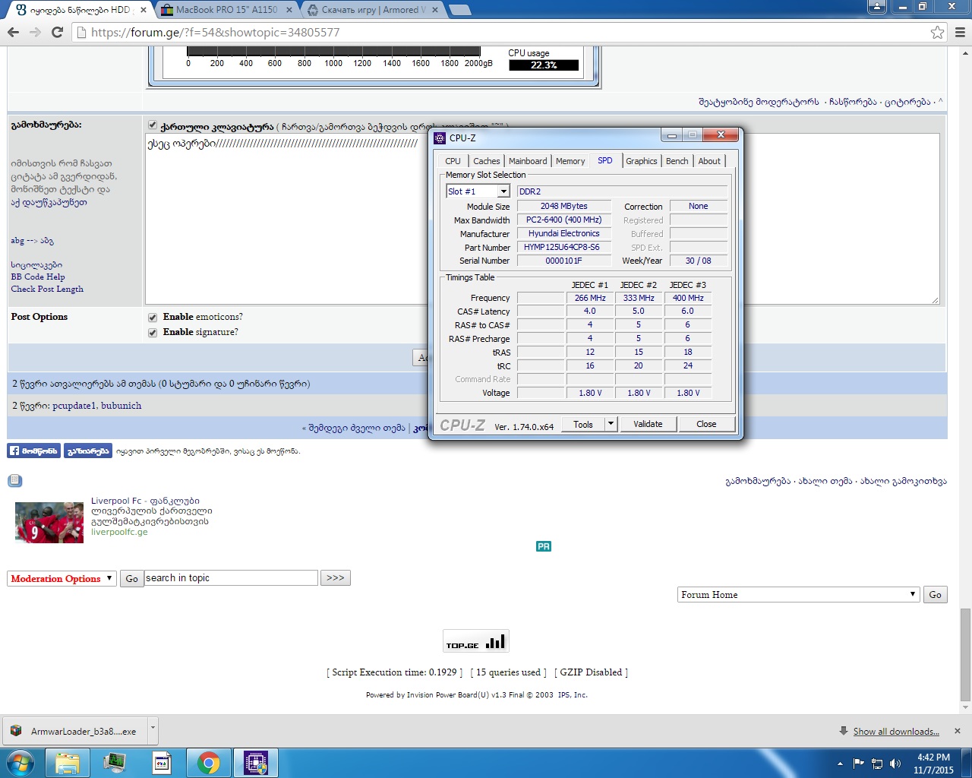This screenshot has width=972, height=778.
Task: Open ArmwarLoader download item options arrow
Action: 153,729
